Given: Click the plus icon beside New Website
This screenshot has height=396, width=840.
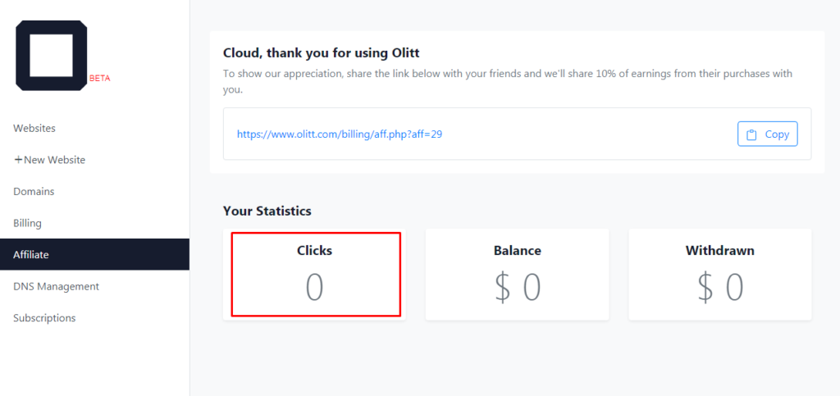Looking at the screenshot, I should [x=18, y=160].
